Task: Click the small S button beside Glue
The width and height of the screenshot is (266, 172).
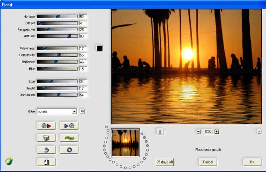Action: pyautogui.click(x=82, y=111)
